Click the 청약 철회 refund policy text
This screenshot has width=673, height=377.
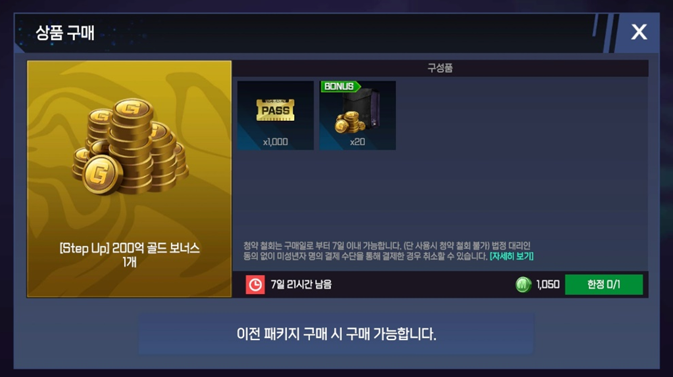click(387, 251)
